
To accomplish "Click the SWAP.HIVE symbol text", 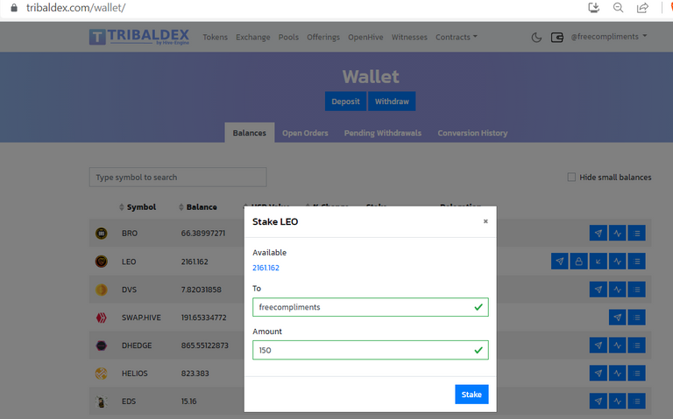I will (141, 318).
